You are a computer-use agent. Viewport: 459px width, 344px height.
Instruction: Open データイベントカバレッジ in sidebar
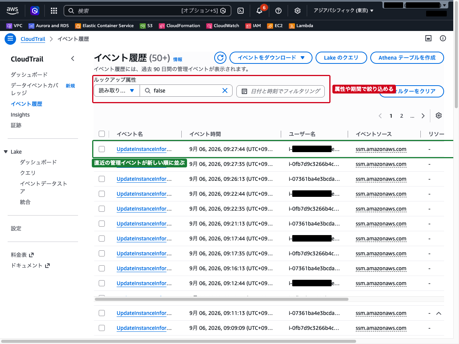click(34, 89)
